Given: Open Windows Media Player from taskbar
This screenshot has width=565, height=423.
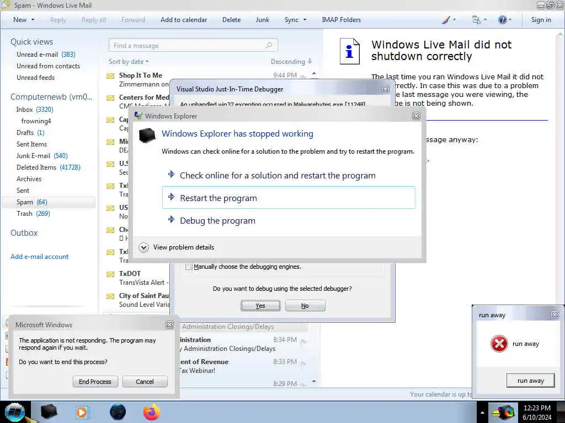Looking at the screenshot, I should point(82,412).
